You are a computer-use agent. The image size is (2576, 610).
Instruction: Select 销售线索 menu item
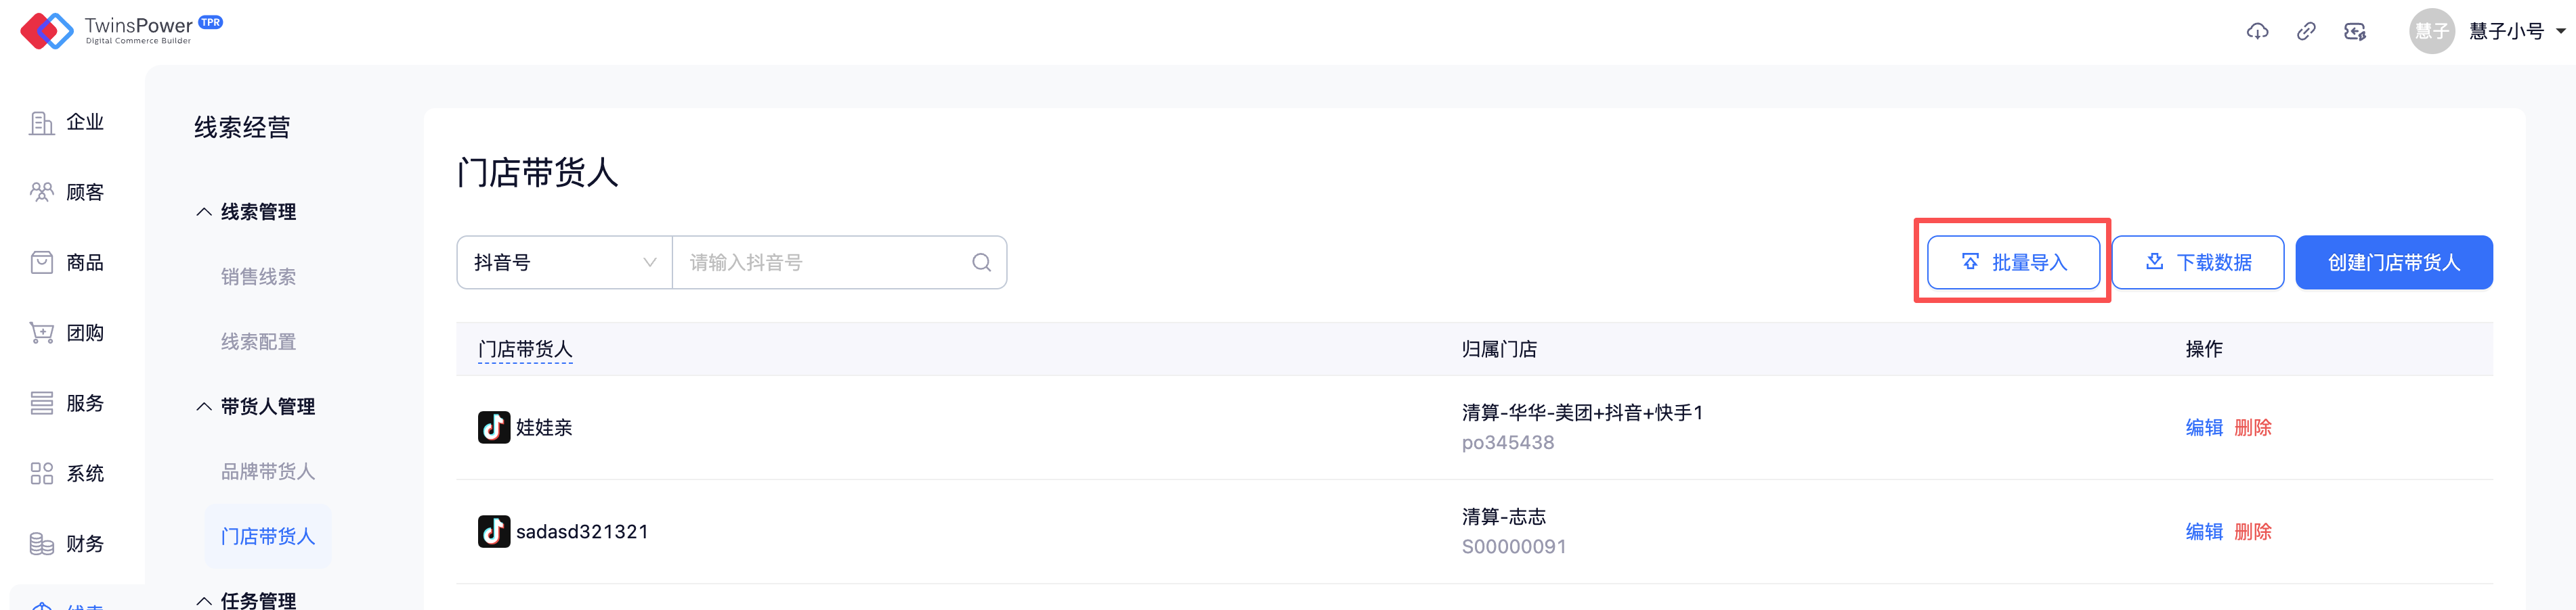[x=258, y=277]
